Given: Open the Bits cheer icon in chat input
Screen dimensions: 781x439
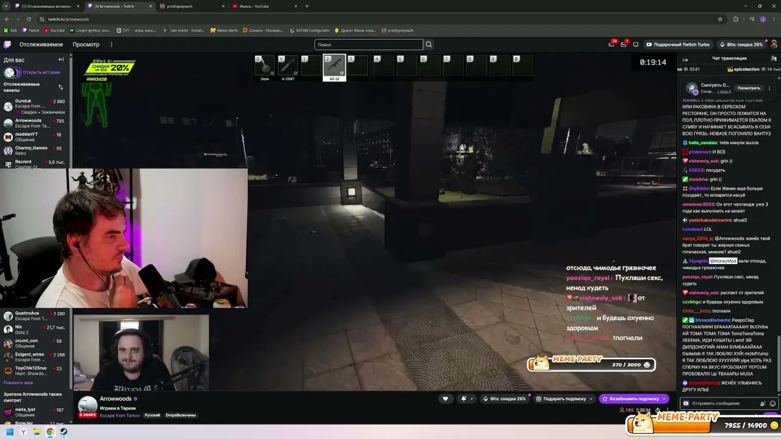Looking at the screenshot, I should (x=763, y=404).
